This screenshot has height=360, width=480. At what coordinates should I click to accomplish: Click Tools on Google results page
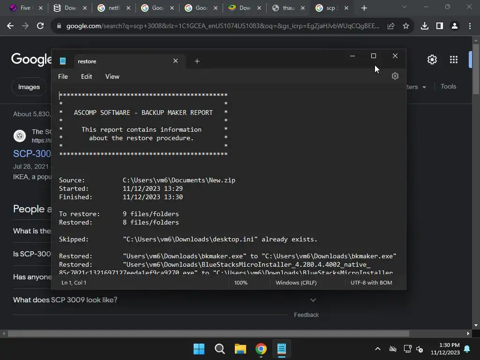[448, 87]
